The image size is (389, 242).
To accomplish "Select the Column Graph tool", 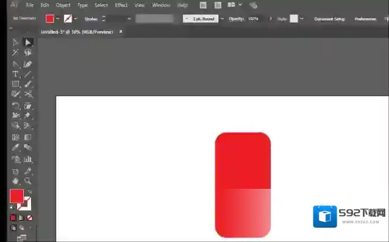I will pyautogui.click(x=28, y=159).
